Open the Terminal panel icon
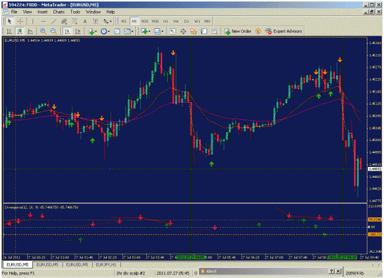This screenshot has width=384, height=278. tap(204, 31)
